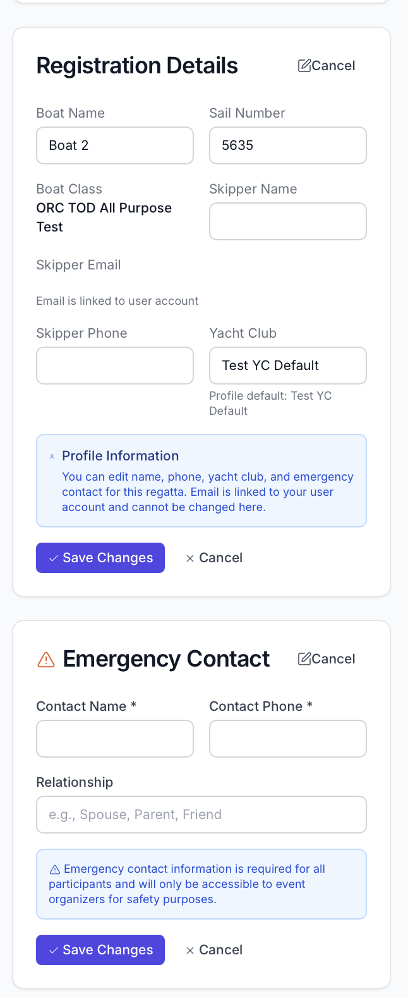This screenshot has height=998, width=408.
Task: Focus the Contact Name field in Emergency Contact
Action: (x=115, y=739)
